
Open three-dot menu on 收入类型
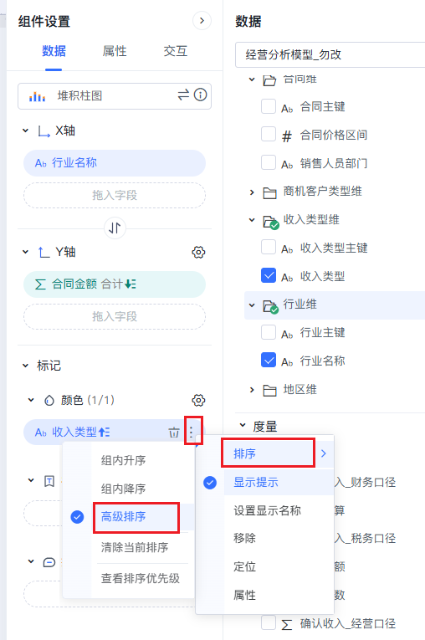(x=191, y=432)
